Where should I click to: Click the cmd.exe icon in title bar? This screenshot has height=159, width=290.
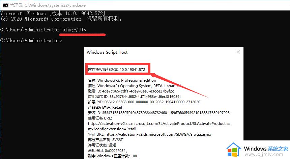(5, 5)
